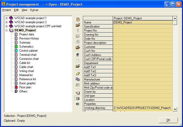Click the greyed floppy disk save icon
Viewport: 183px width, 127px height.
(78, 36)
